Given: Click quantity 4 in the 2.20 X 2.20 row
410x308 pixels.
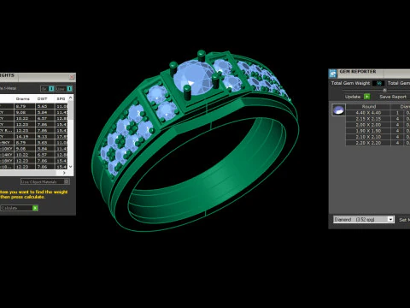Looking at the screenshot, I should point(397,143).
